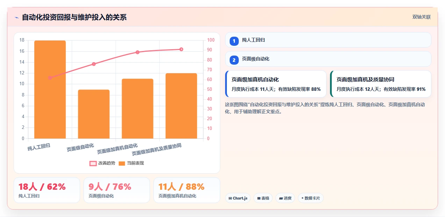Click the pink 改善趋势 legend swatch

coord(93,163)
